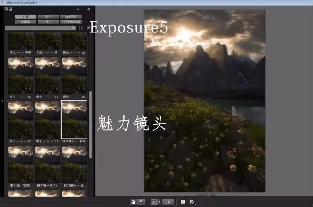Click the search magnifier in preset field
313x207 pixels.
pos(73,28)
